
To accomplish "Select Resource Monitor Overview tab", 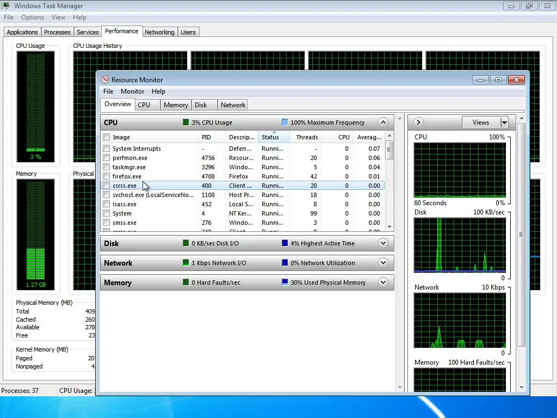I will tap(117, 104).
